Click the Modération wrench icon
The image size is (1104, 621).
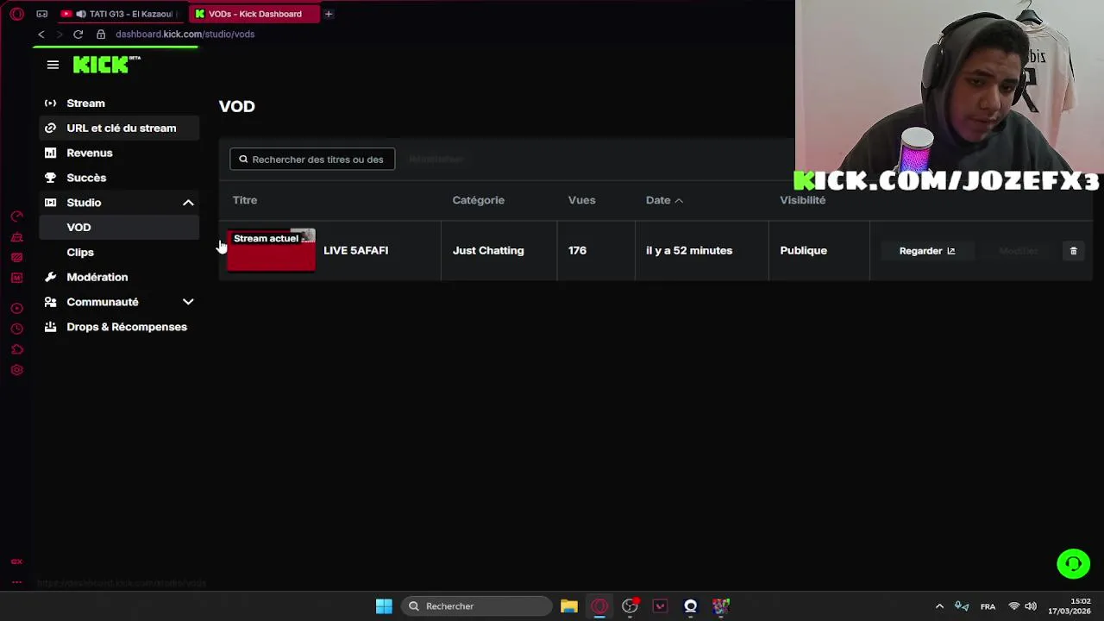click(x=50, y=277)
